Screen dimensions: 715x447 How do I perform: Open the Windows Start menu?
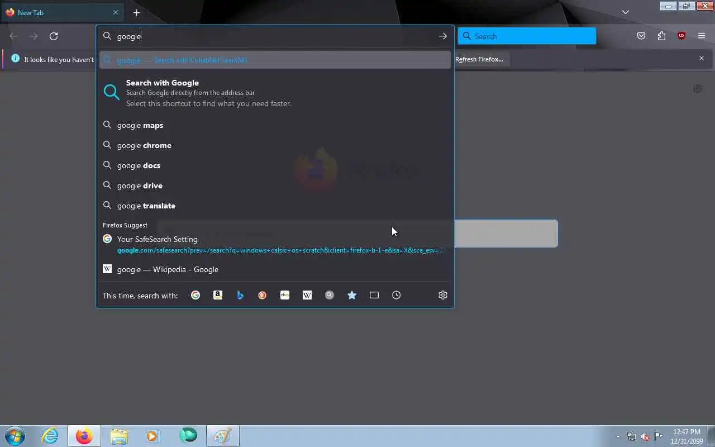(x=15, y=436)
